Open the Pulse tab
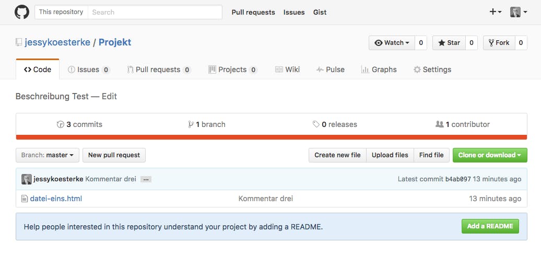The width and height of the screenshot is (541, 255). click(x=330, y=69)
